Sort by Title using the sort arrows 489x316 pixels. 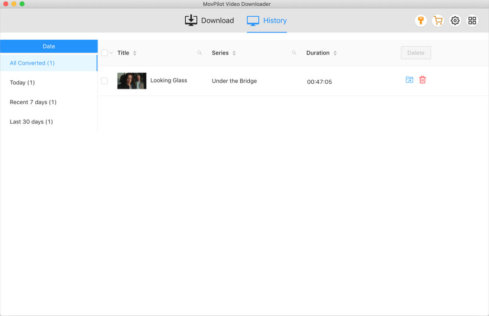click(x=135, y=53)
